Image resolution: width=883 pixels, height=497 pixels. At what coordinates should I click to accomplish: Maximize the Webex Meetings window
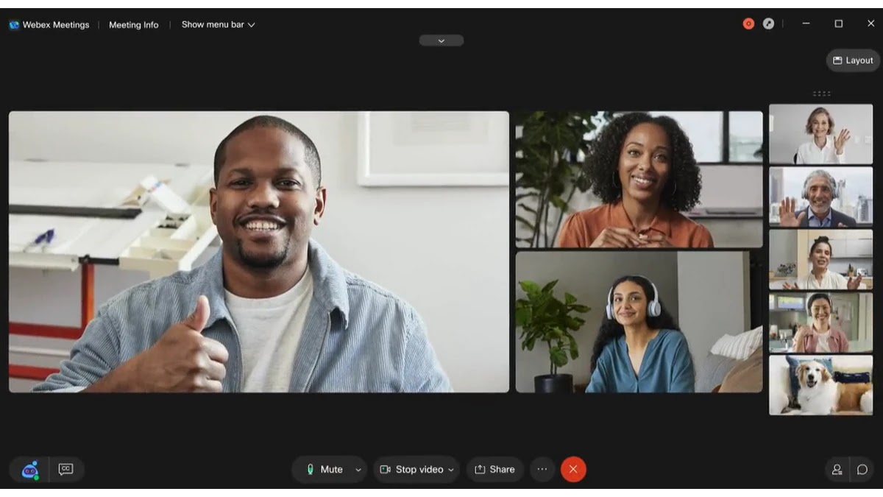coord(838,24)
